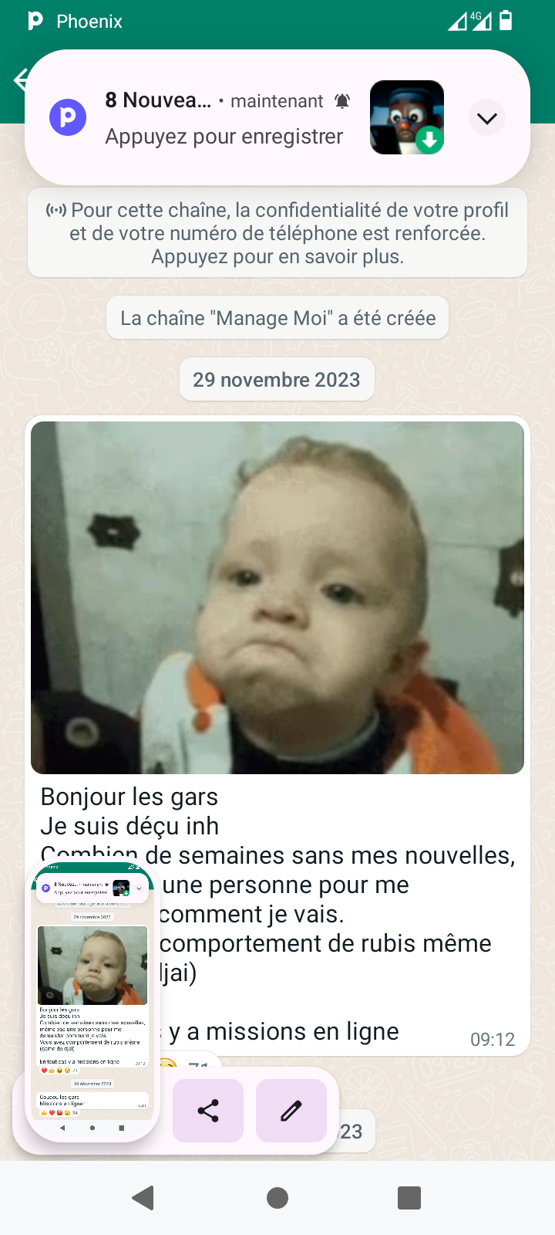Tap the "Manage Moi" channel created notice

(277, 318)
